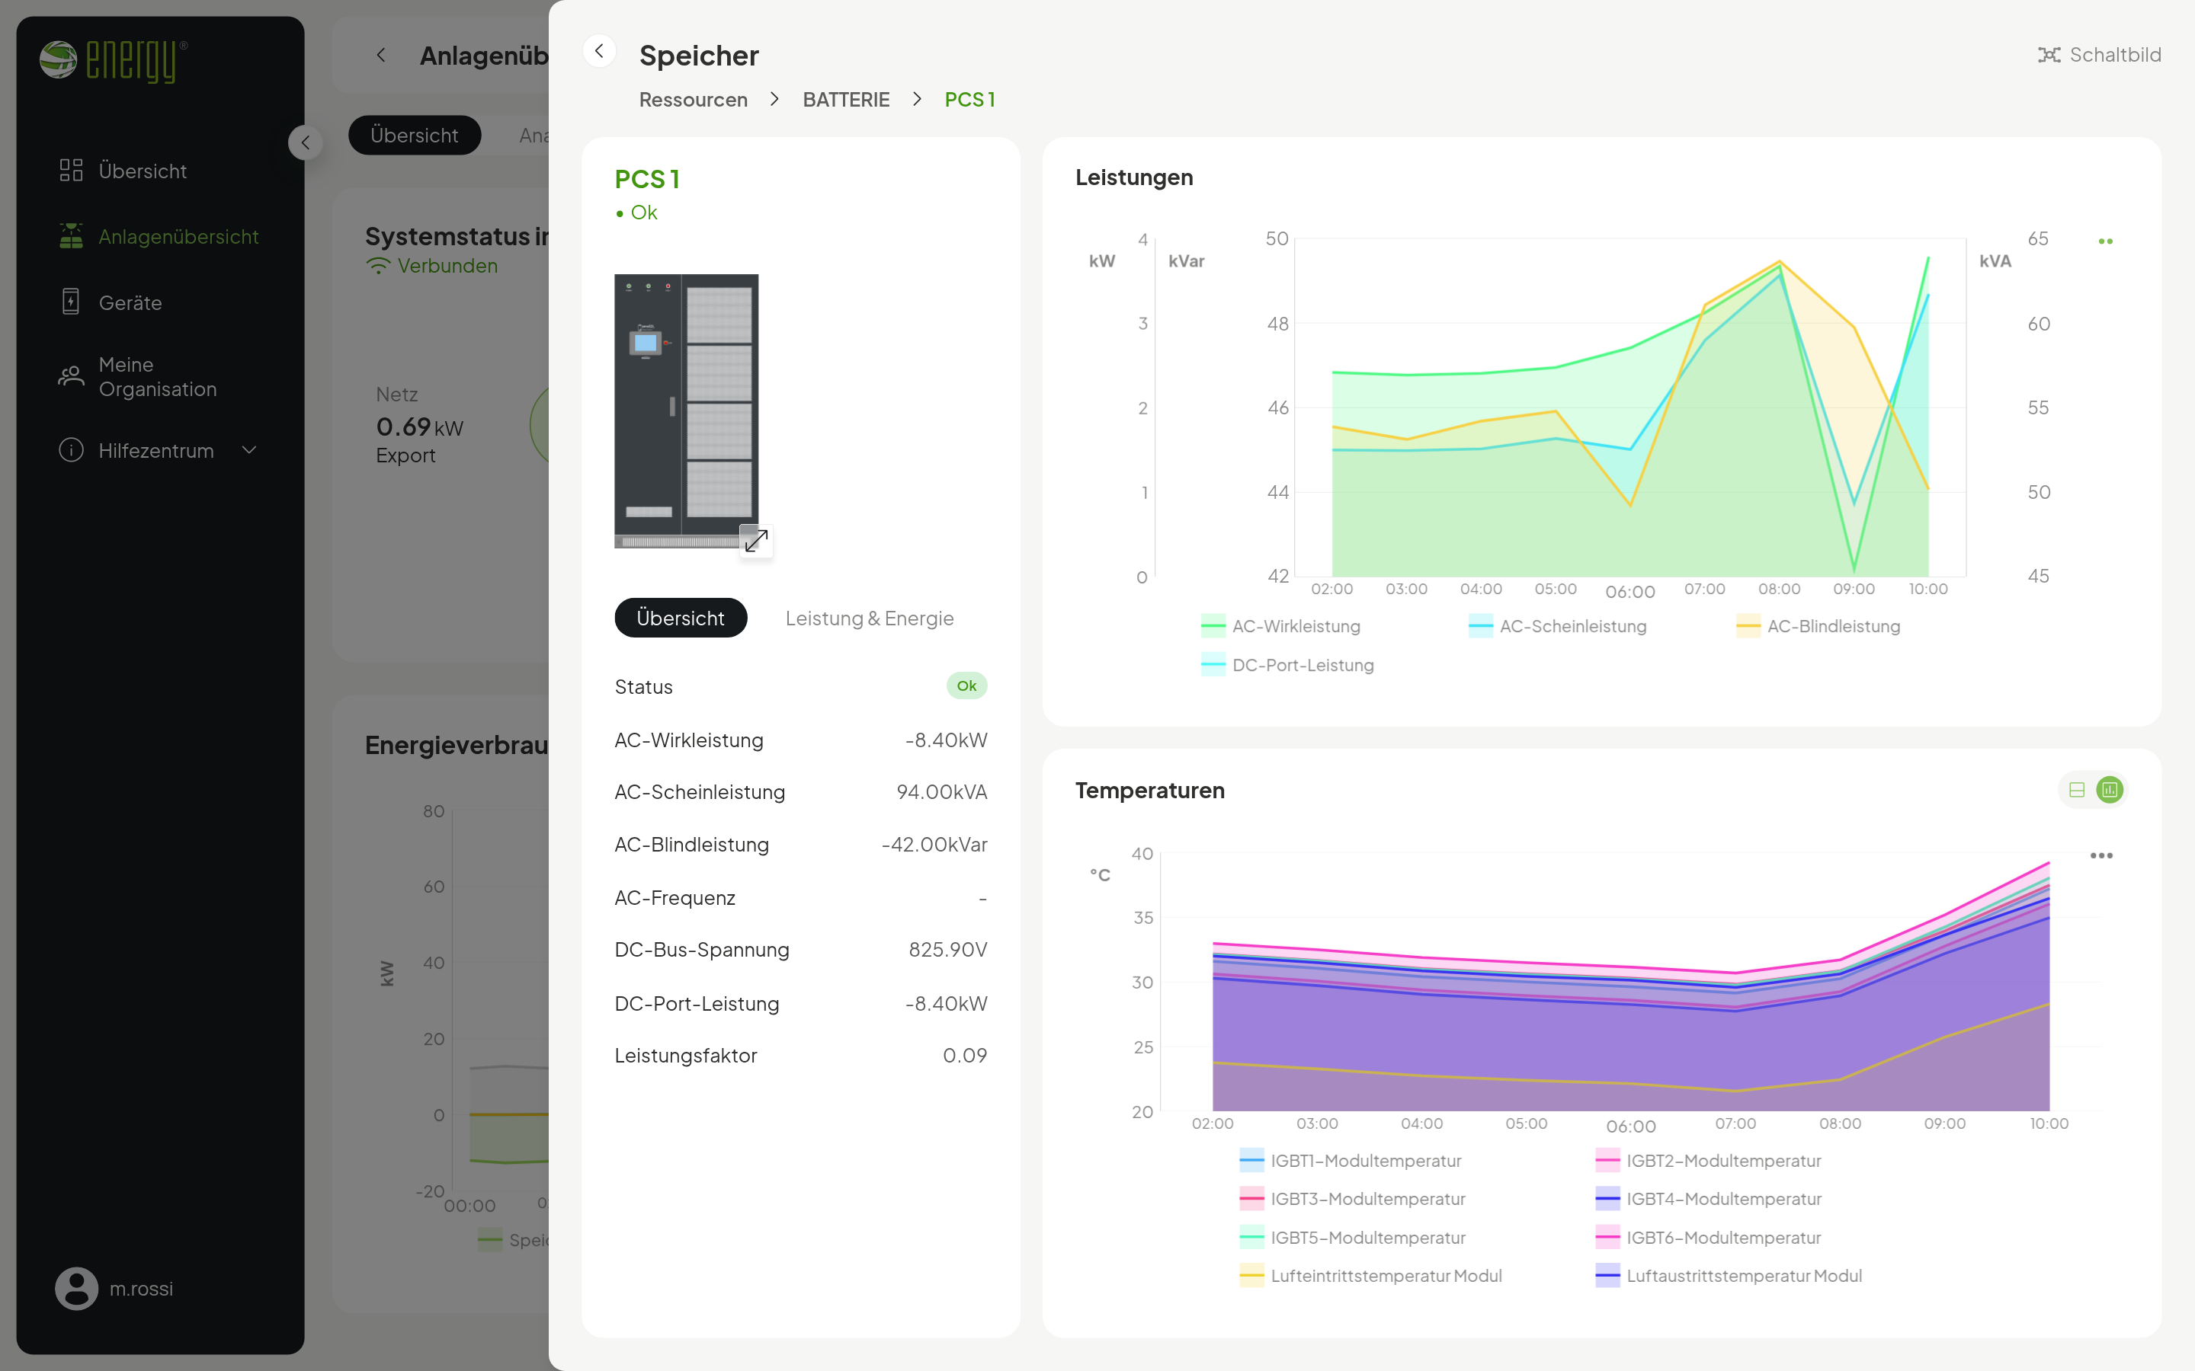Select PCS 1 breadcrumb item
The height and width of the screenshot is (1371, 2195).
coord(969,100)
